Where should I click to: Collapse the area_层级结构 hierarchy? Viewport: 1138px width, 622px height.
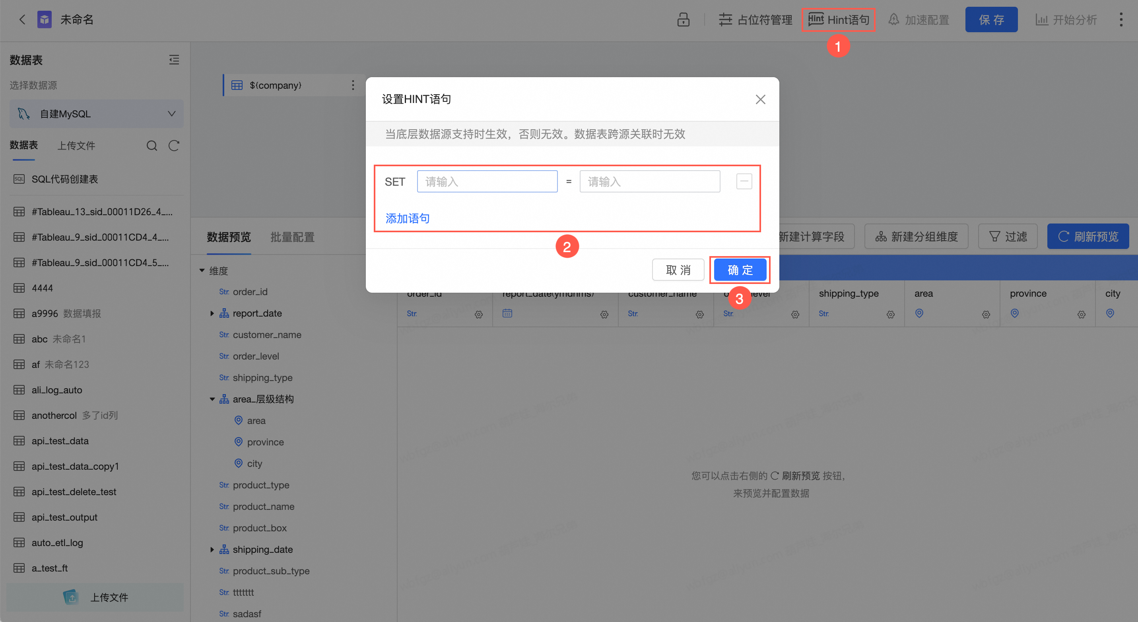212,399
